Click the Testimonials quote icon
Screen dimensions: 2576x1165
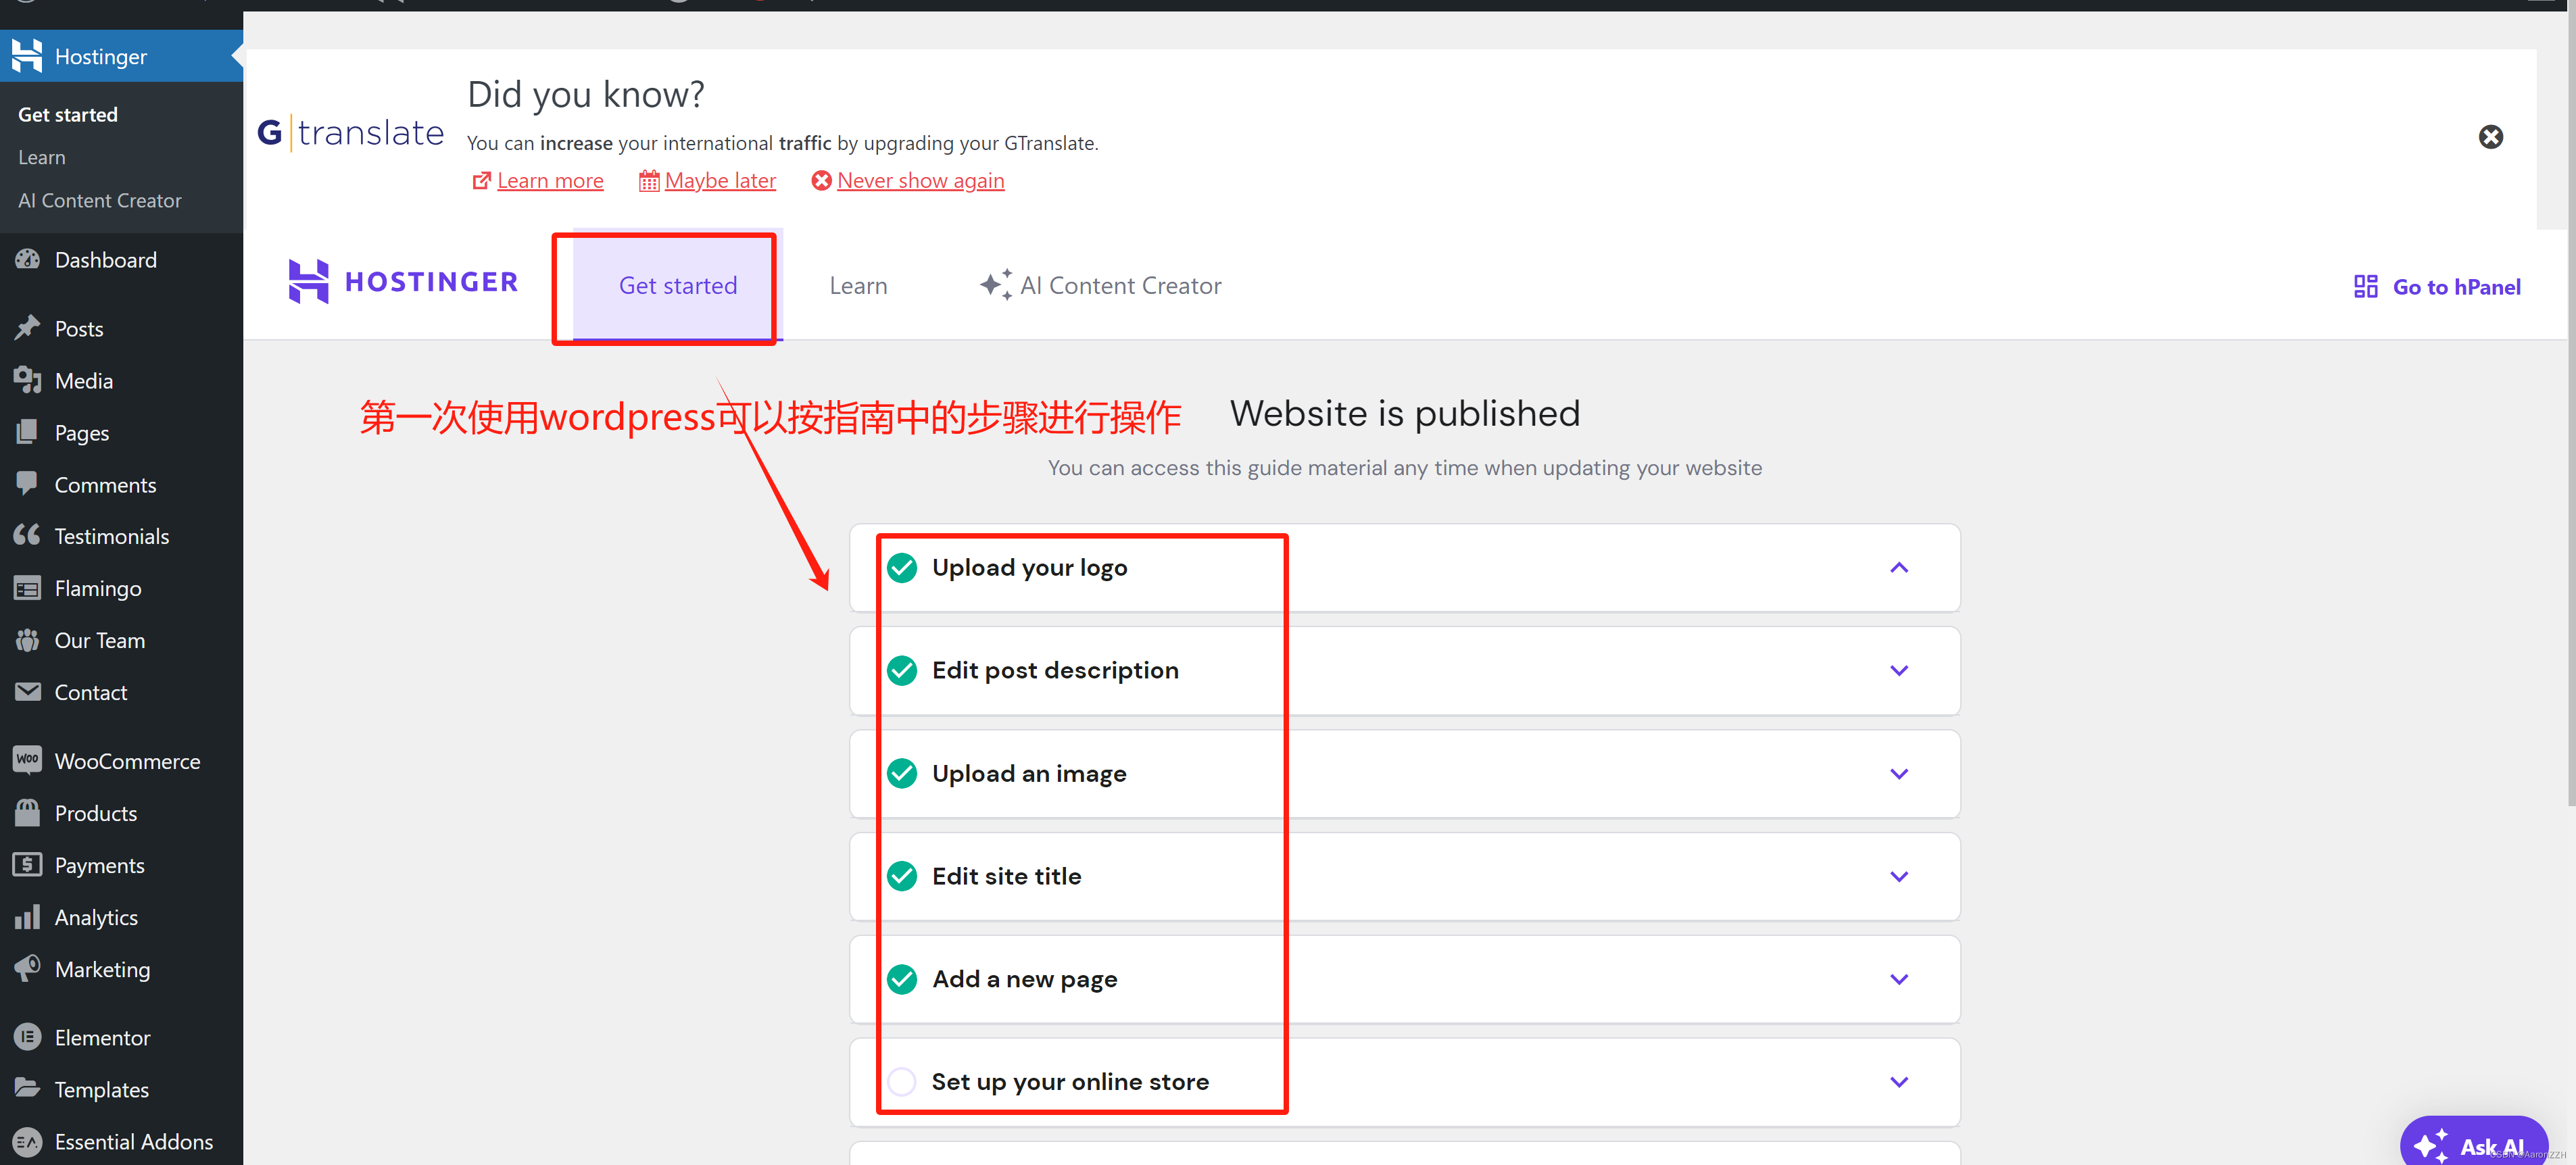(x=27, y=535)
